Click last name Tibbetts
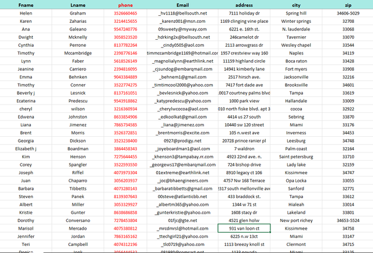This screenshot has height=253, width=373. click(78, 188)
